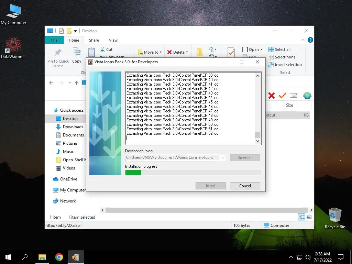Open File Explorer from the taskbar
Screen dimensions: 352x264
(42, 257)
